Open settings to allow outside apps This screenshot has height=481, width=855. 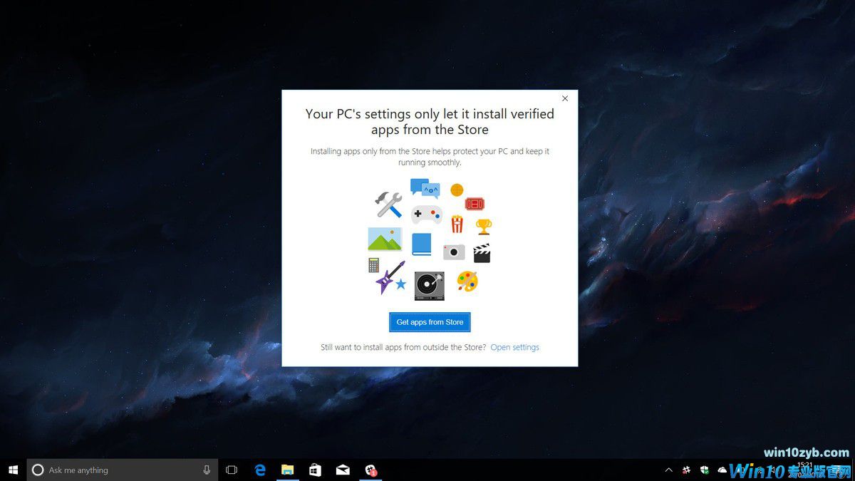click(515, 347)
